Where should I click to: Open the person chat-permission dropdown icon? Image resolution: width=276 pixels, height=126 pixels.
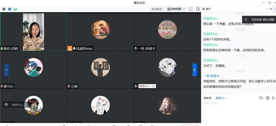click(273, 98)
